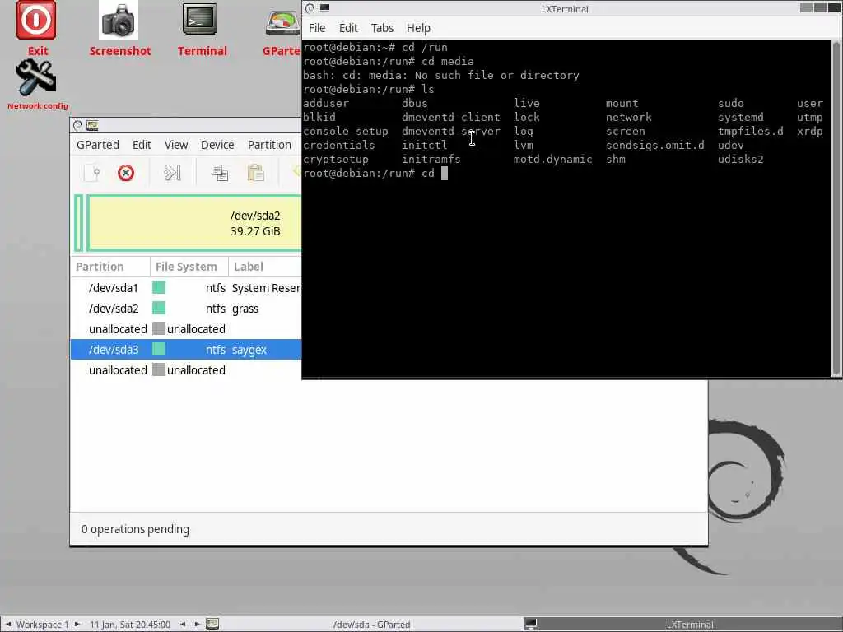Click the LXTerminal vertical scrollbar
The image size is (843, 632).
[x=836, y=208]
